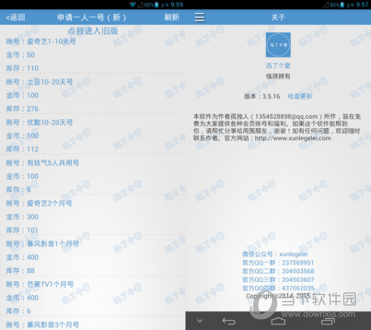Open the http://www.xunlegelei.com website link
Image resolution: width=371 pixels, height=330 pixels.
tap(293, 138)
